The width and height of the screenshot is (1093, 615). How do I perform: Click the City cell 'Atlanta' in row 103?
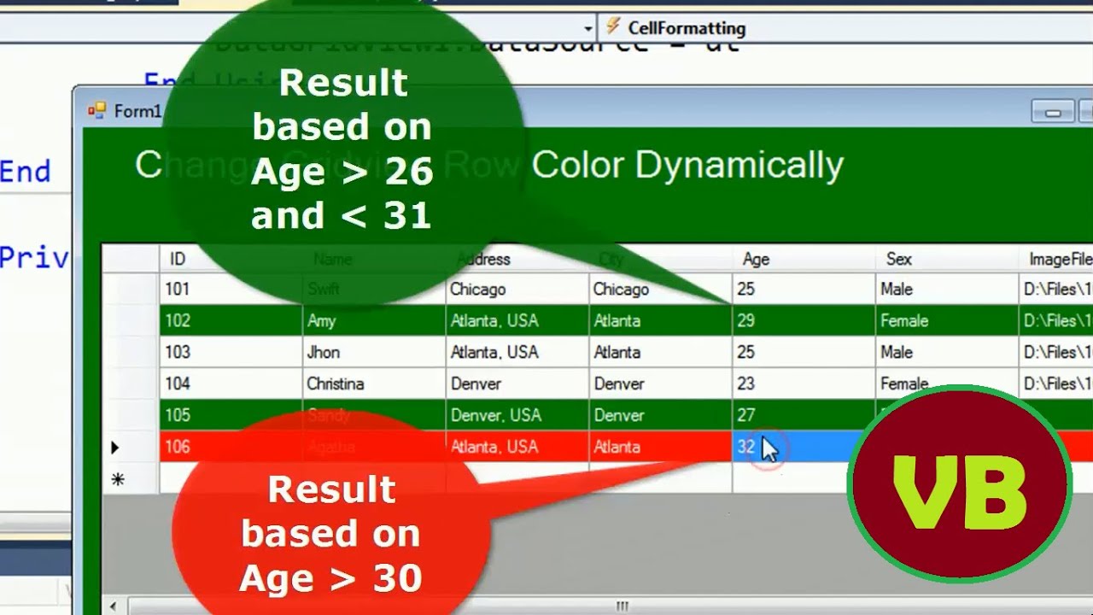[661, 353]
